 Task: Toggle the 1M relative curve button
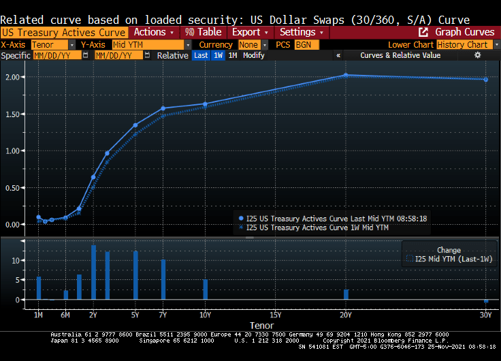(233, 55)
